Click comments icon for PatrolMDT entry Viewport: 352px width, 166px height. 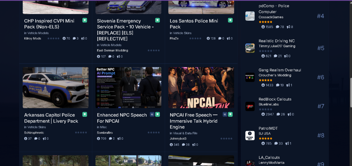coord(276,143)
